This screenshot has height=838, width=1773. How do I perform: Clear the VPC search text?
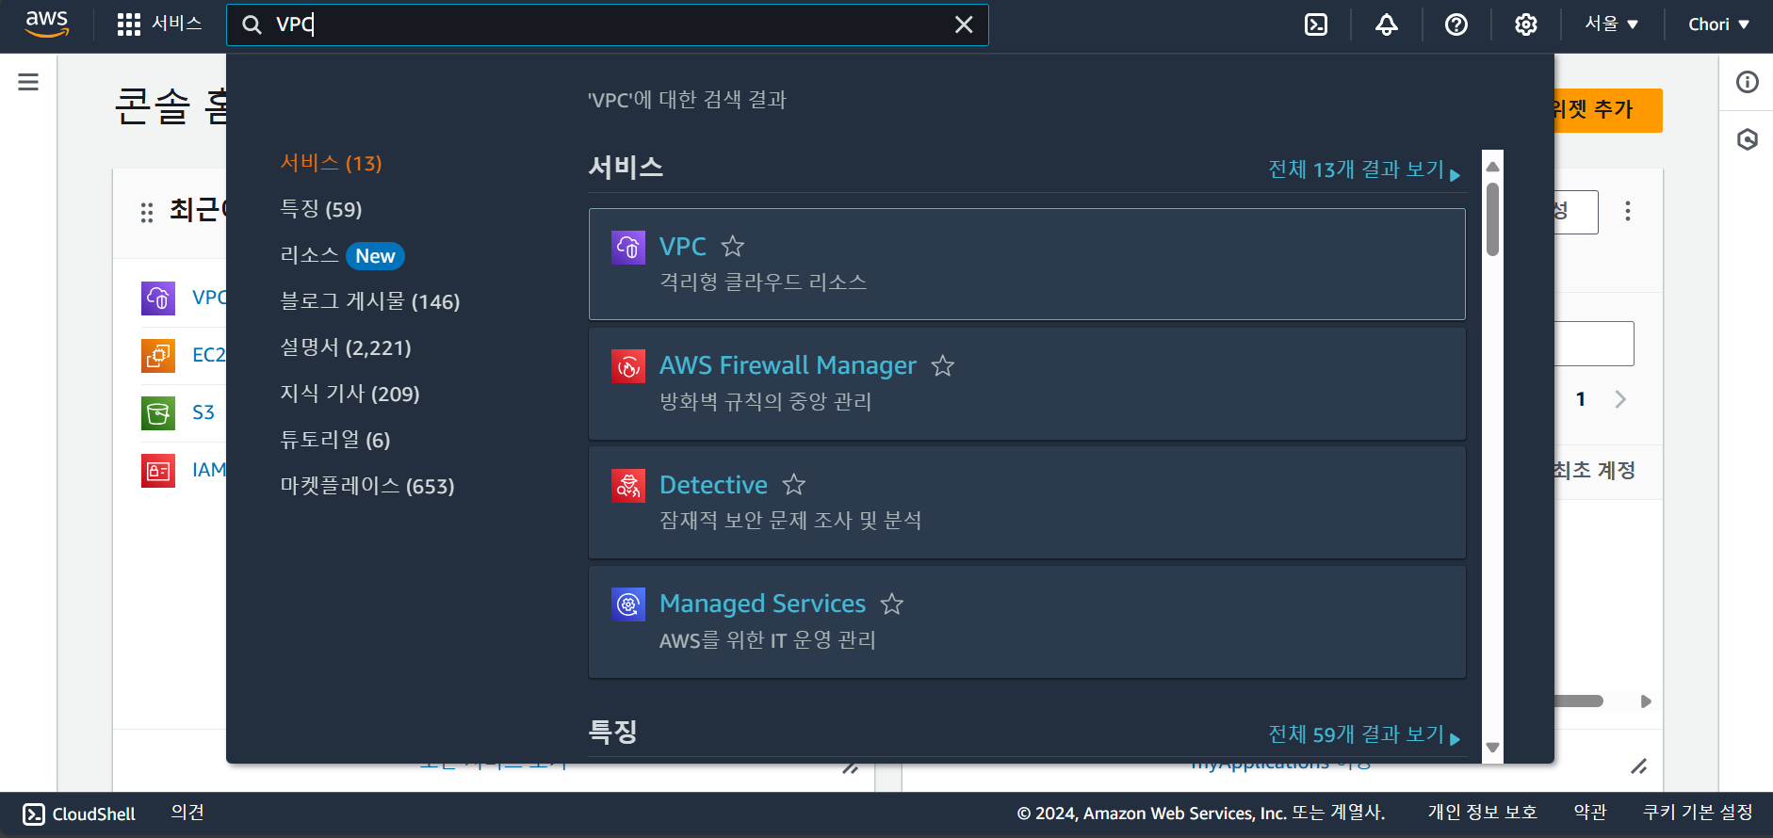tap(964, 24)
